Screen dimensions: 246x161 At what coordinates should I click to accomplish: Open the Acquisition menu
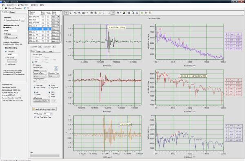11,5
